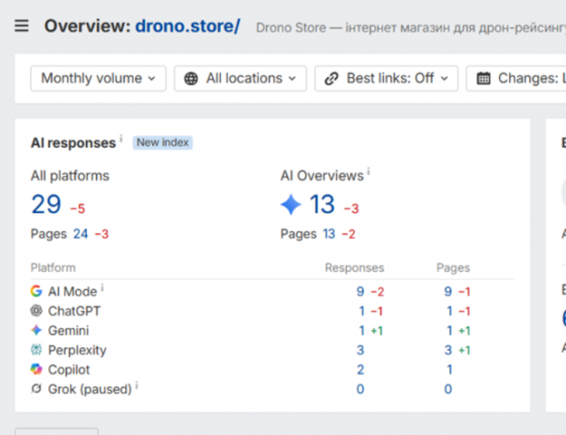Open the AI Overviews Pages value 13
Screen dimensions: 566x435
click(329, 234)
